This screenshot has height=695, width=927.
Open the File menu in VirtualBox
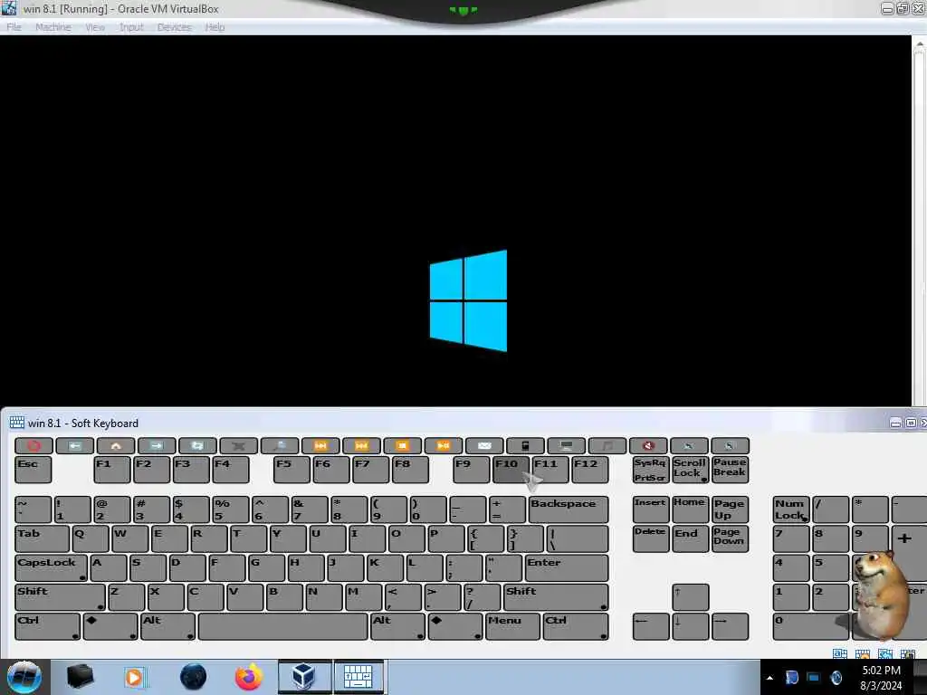point(14,27)
